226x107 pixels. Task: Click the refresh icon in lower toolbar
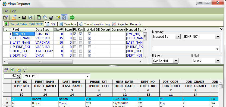pyautogui.click(x=12, y=70)
